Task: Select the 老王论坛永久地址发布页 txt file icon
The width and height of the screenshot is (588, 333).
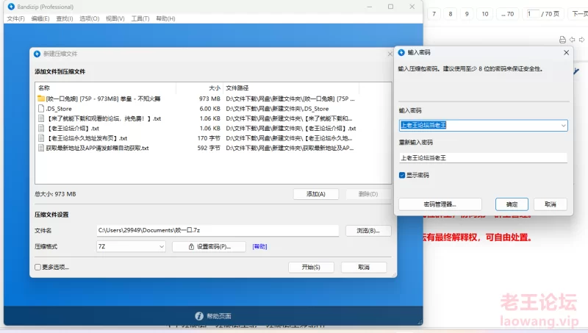Action: (41, 138)
